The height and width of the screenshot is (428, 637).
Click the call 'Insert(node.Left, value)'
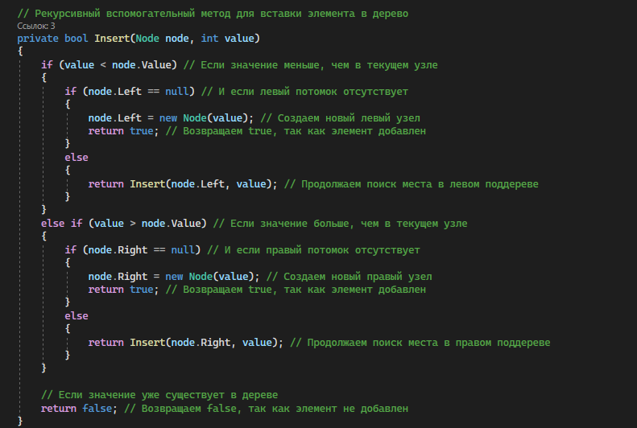(x=201, y=184)
